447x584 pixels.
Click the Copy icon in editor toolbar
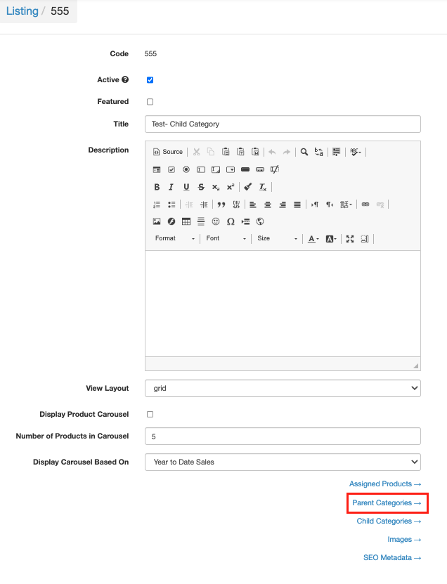[211, 152]
